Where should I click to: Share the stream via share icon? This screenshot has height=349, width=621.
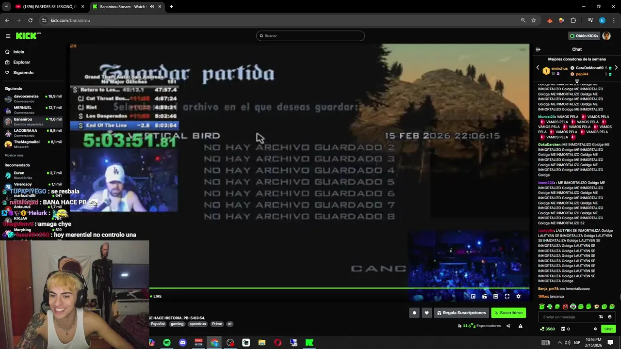(508, 326)
